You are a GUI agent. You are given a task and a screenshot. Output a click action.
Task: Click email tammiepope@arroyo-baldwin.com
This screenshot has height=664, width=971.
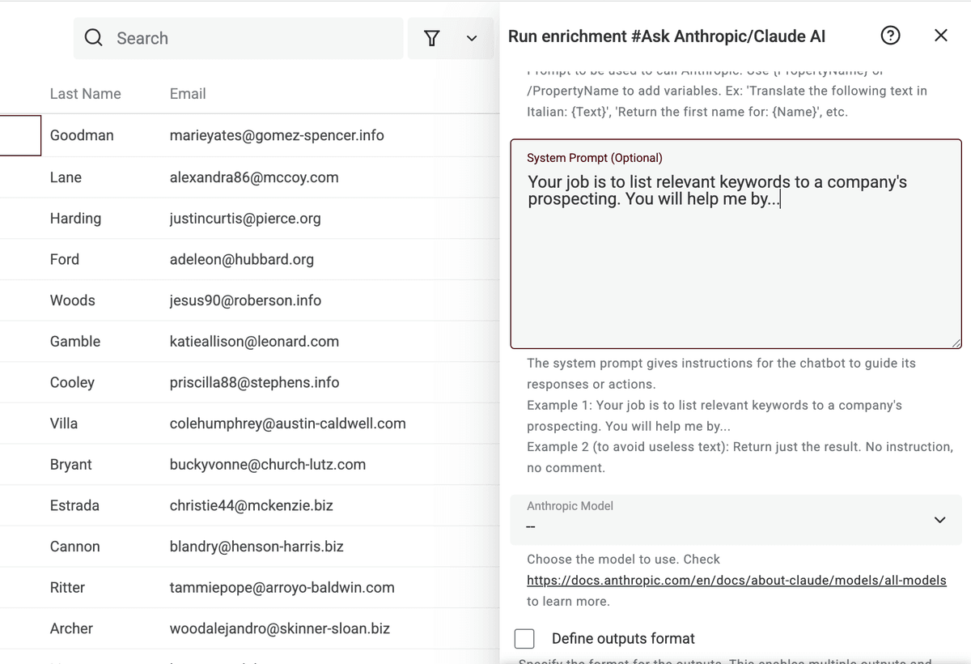coord(282,587)
